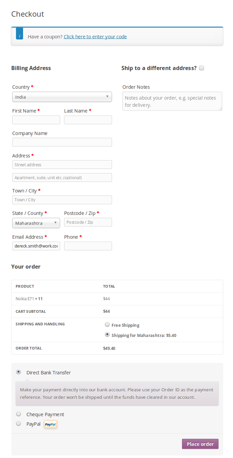The height and width of the screenshot is (458, 233).
Task: Focus the Postcode / Zip field
Action: click(x=88, y=222)
